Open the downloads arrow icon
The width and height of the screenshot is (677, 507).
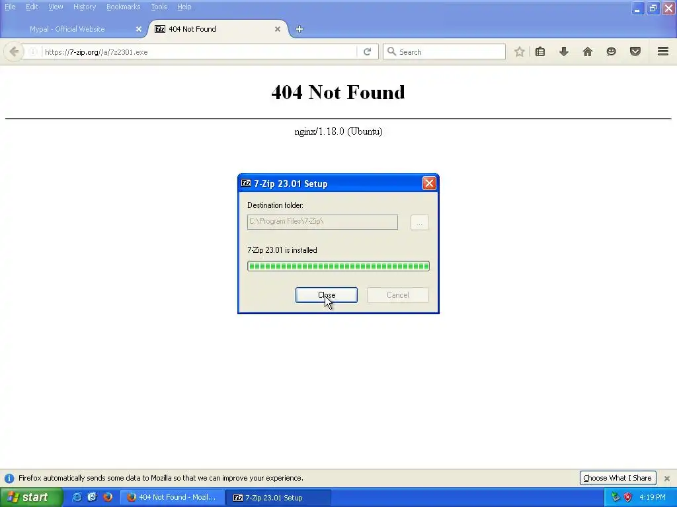pyautogui.click(x=564, y=51)
